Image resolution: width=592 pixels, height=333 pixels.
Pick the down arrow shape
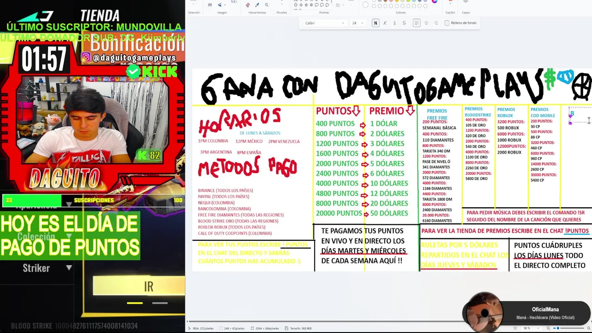point(296,5)
